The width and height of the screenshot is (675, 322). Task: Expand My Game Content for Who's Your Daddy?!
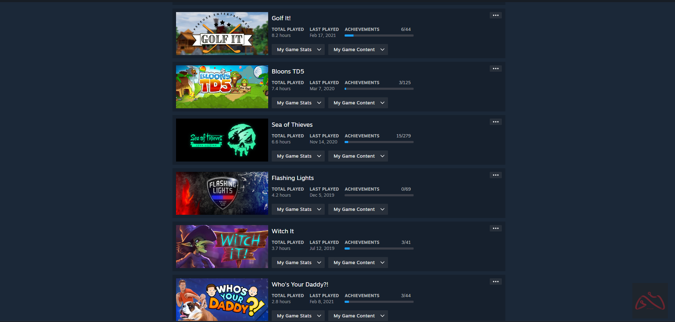pos(358,316)
